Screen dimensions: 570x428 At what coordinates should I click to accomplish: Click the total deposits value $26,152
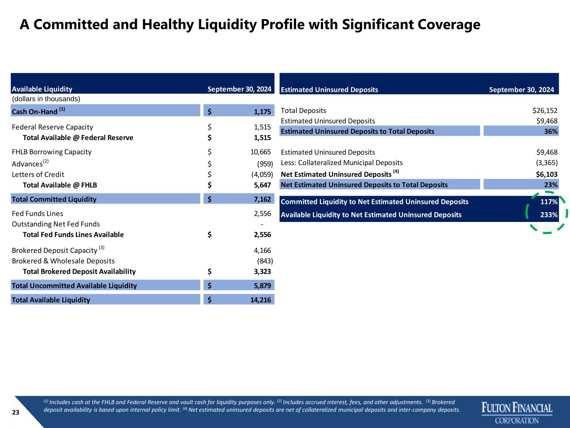(545, 111)
